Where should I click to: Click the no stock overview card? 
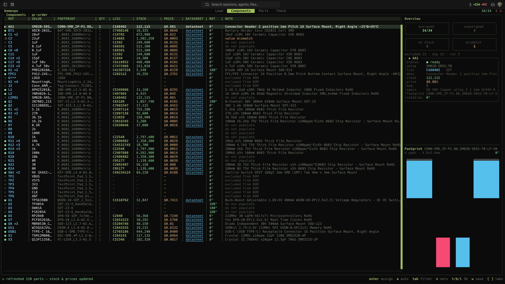[427, 44]
